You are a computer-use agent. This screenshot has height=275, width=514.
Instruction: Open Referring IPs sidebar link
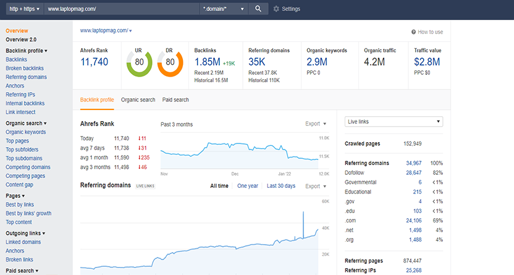(20, 95)
